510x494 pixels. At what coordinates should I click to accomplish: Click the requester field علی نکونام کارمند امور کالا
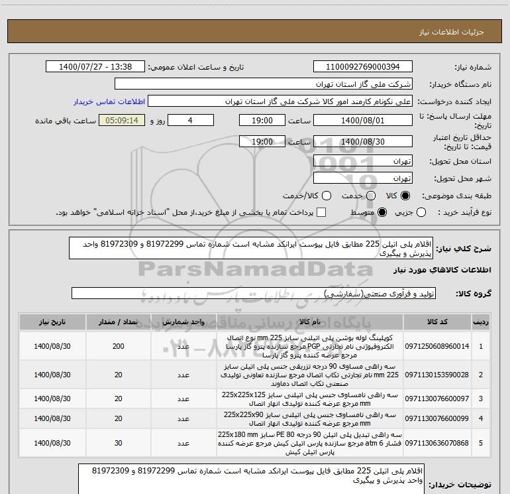pos(280,101)
